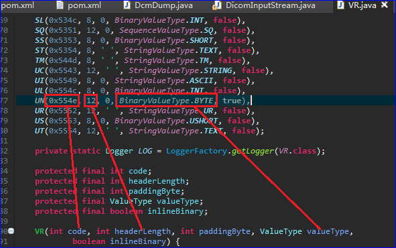Click the SL enum constant

[40, 20]
